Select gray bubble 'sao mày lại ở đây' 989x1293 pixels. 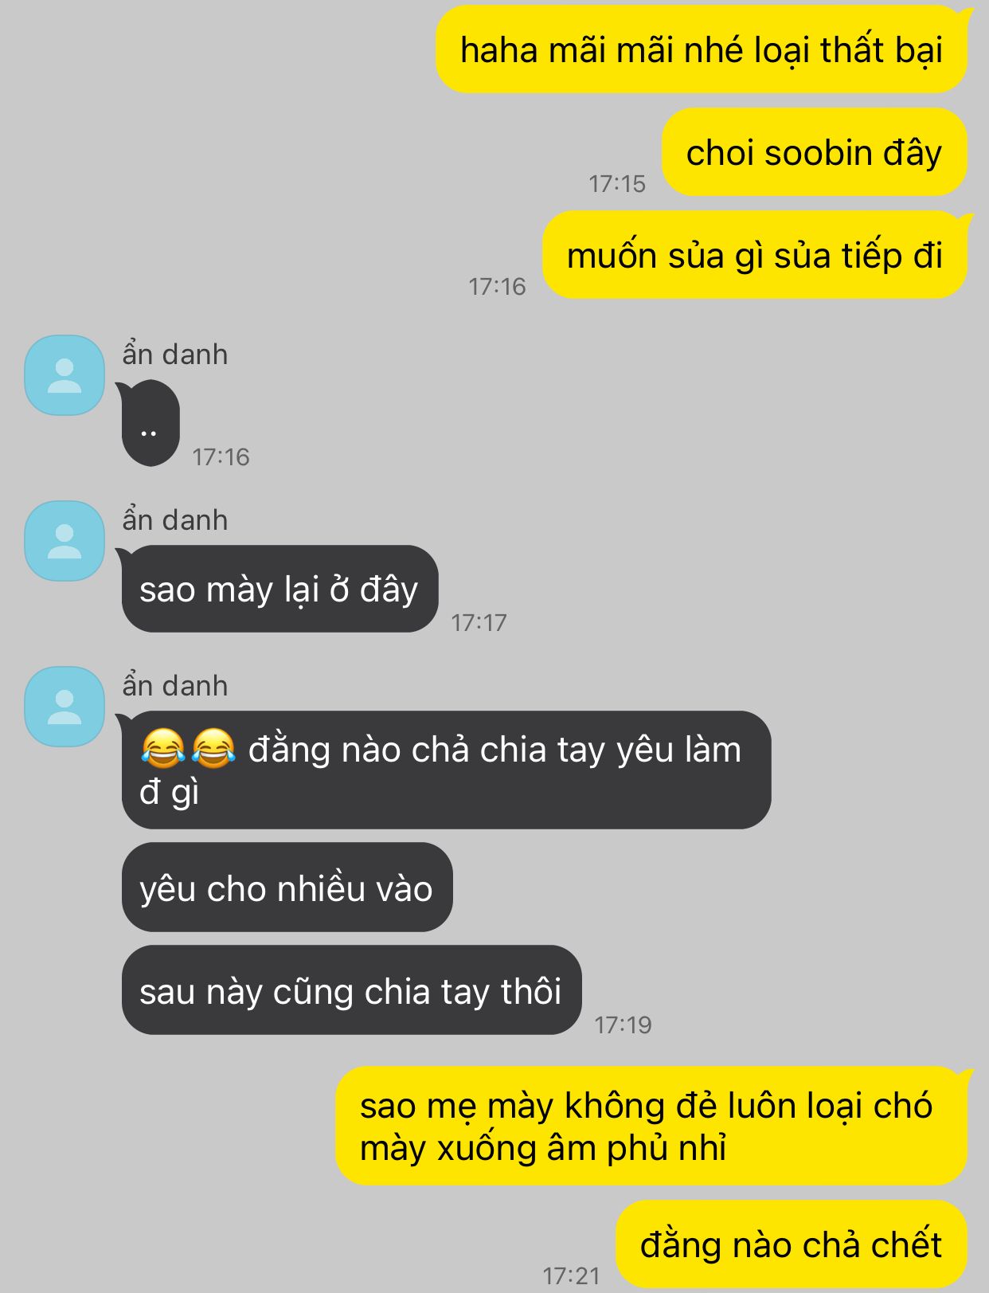tap(278, 589)
